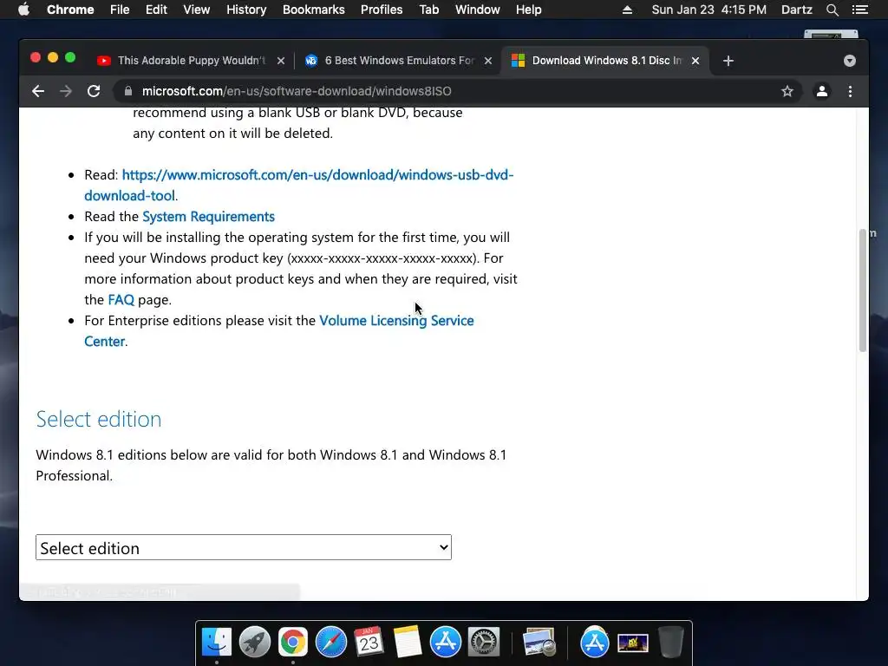Image resolution: width=888 pixels, height=666 pixels.
Task: Open the Apple menu
Action: [x=23, y=10]
